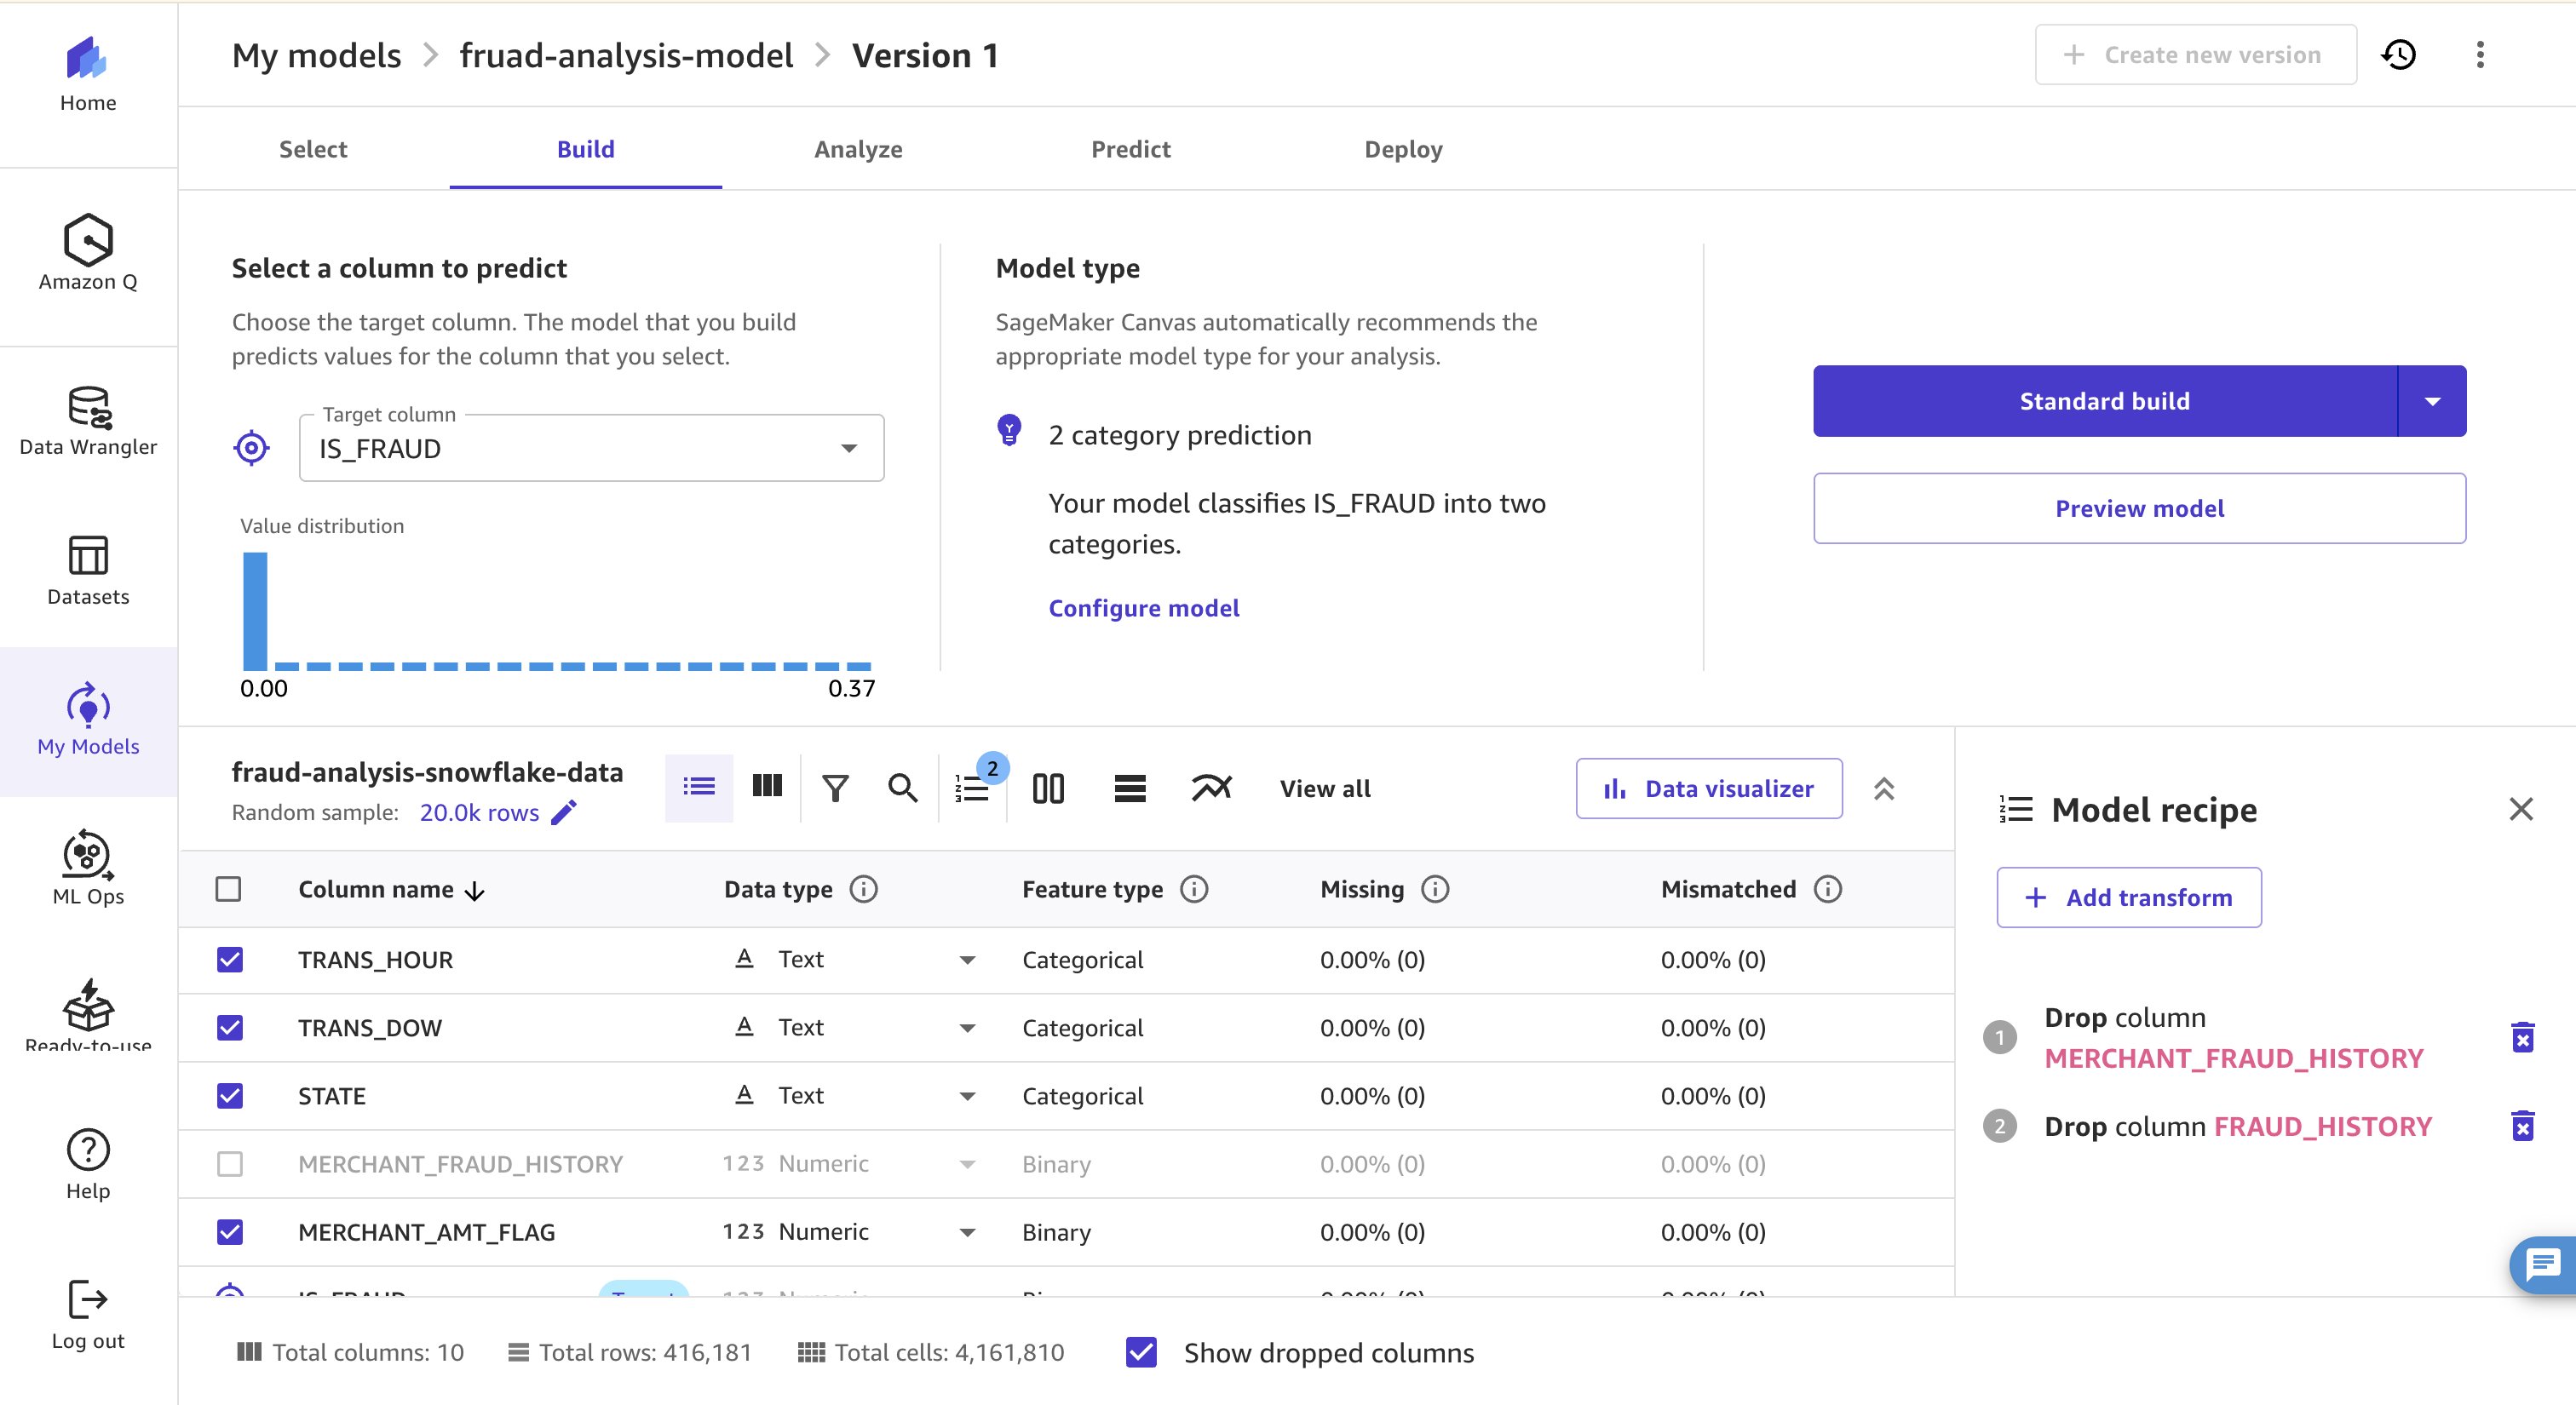This screenshot has width=2576, height=1405.
Task: Open the Configure model link
Action: point(1144,608)
